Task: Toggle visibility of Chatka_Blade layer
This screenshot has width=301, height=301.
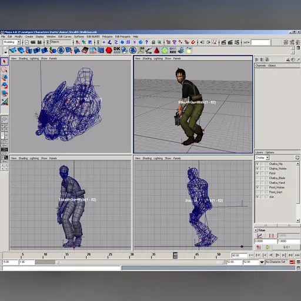Action: tap(257, 178)
